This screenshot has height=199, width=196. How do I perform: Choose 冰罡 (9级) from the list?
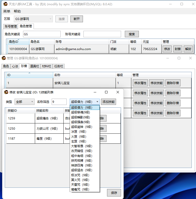pyautogui.click(x=79, y=132)
